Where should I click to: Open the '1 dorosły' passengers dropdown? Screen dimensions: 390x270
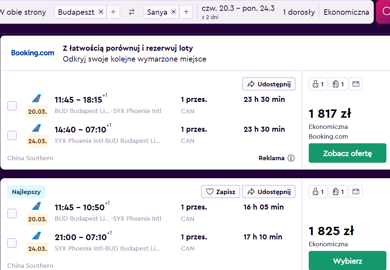[299, 12]
